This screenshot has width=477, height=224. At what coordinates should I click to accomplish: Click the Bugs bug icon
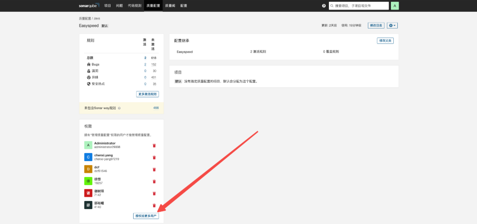click(89, 64)
